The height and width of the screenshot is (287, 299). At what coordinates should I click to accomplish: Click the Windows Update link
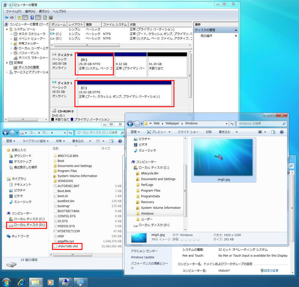pos(142,257)
